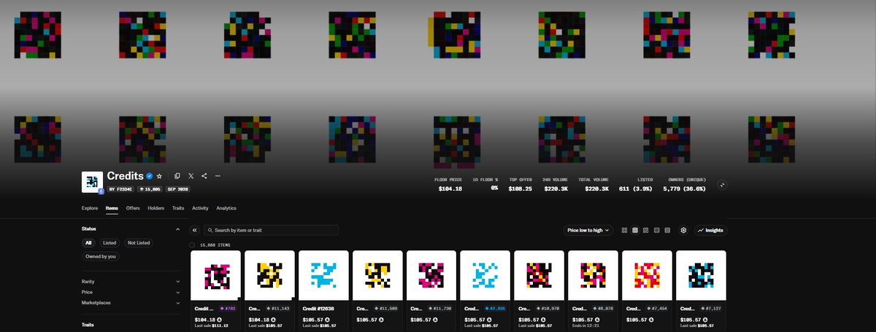876x332 pixels.
Task: Click the #783 rarity rank badge
Action: (x=228, y=308)
